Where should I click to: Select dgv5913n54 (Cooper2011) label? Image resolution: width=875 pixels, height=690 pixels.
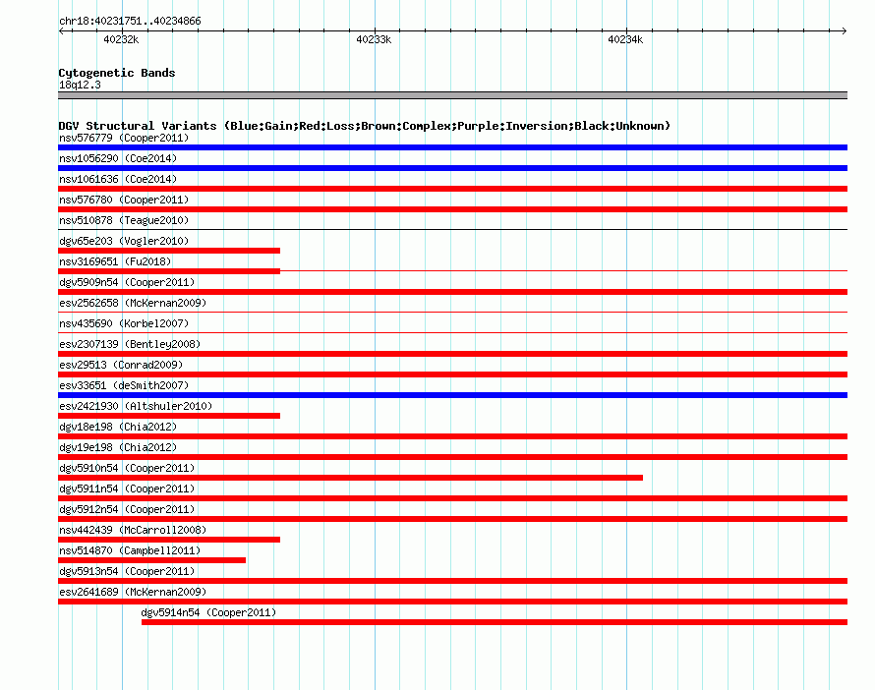point(127,571)
